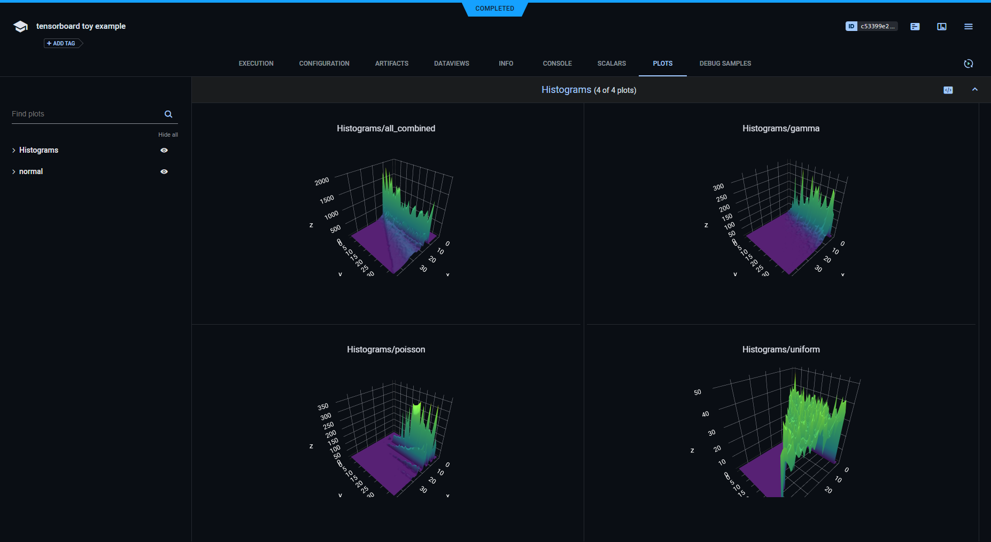Click the auto-refresh icon near tabs
The width and height of the screenshot is (991, 542).
click(968, 64)
